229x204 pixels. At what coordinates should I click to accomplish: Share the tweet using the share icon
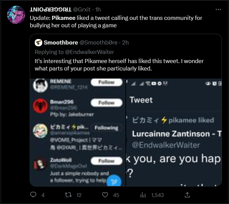(x=188, y=195)
